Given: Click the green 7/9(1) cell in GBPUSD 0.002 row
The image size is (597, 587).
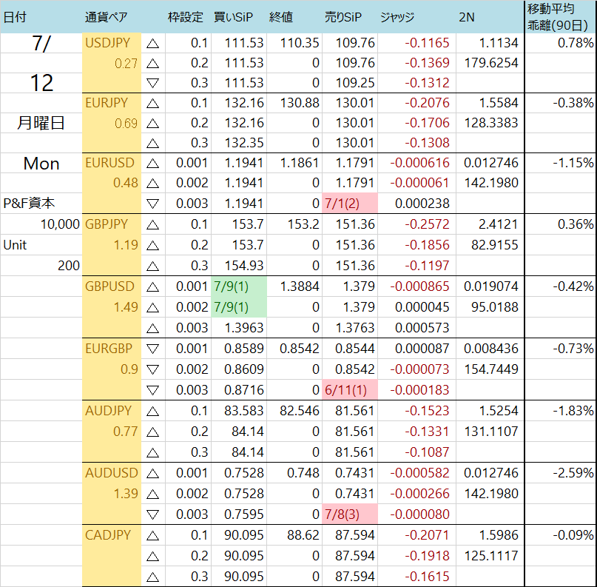Looking at the screenshot, I should pyautogui.click(x=239, y=307).
